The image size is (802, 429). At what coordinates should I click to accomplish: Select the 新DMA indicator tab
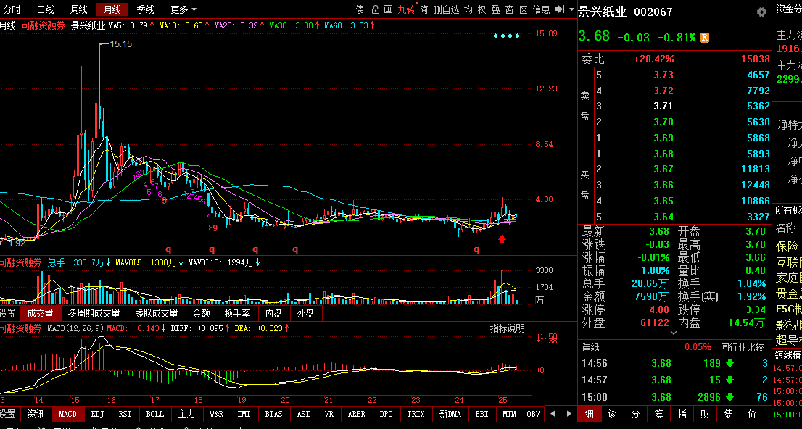point(450,414)
